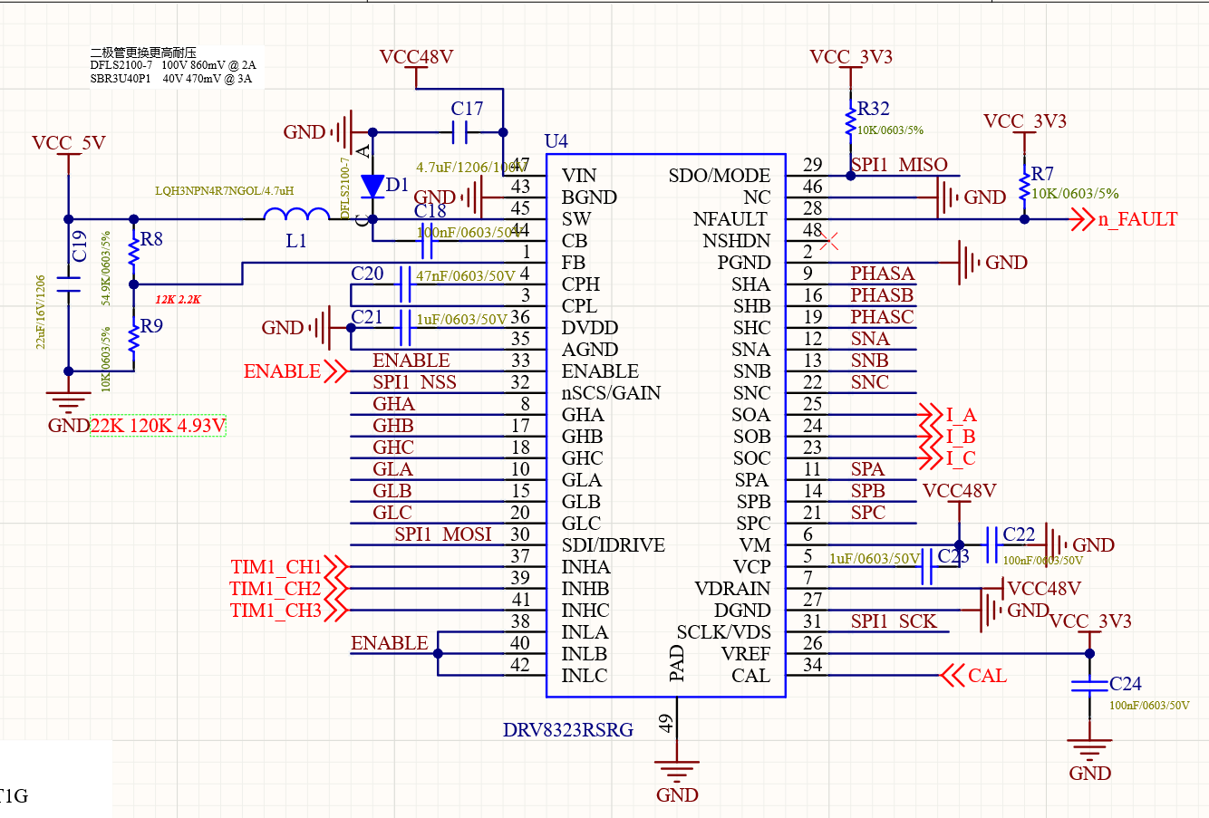The height and width of the screenshot is (818, 1209).
Task: Click the nSCS/GAIN pin name
Action: pos(611,393)
